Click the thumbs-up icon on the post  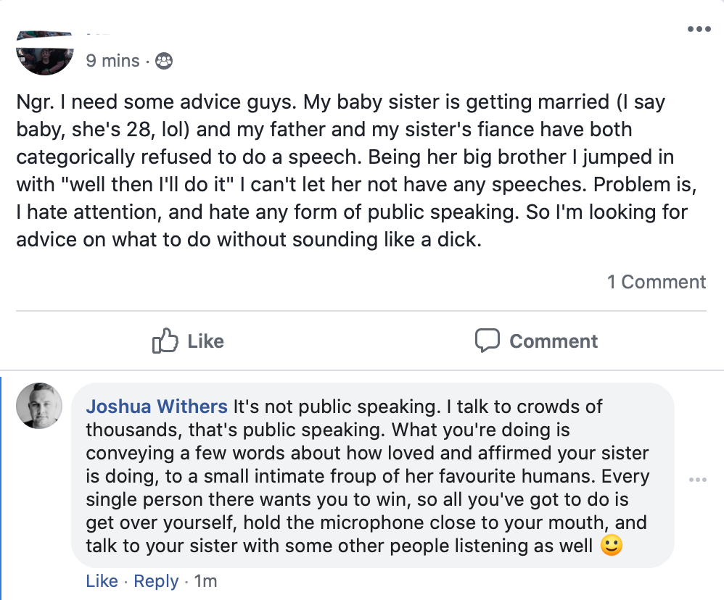[165, 341]
